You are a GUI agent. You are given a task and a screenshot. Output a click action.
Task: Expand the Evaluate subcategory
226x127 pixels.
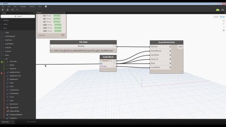point(8,48)
